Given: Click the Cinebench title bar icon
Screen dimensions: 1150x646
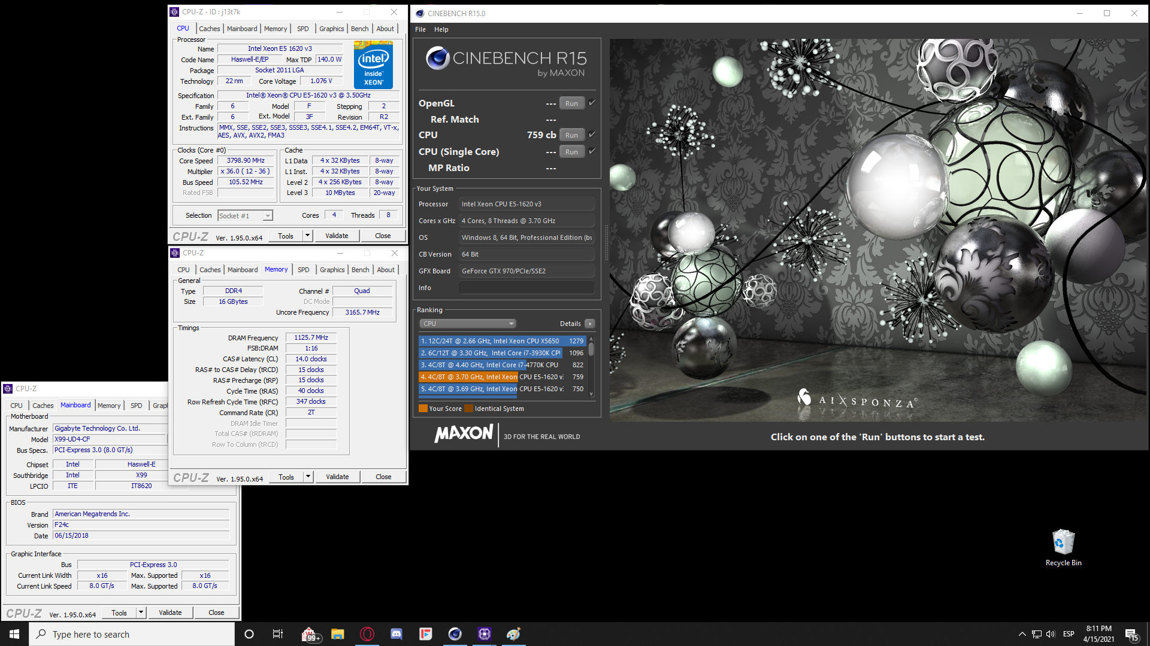Looking at the screenshot, I should [420, 13].
